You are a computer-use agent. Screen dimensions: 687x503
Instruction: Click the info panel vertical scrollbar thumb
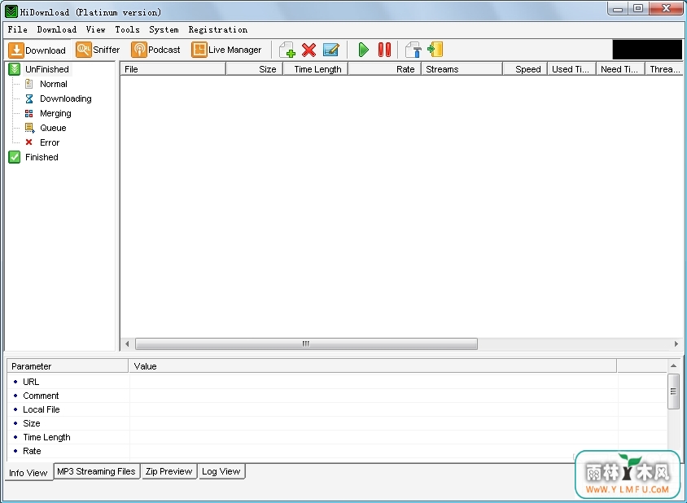tap(673, 391)
